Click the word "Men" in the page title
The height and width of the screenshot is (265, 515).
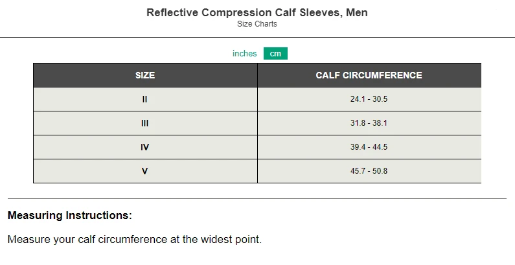(356, 12)
